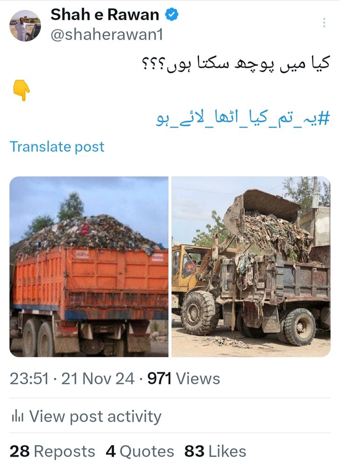
Task: Click the 21 Nov 24 date
Action: [x=98, y=379]
